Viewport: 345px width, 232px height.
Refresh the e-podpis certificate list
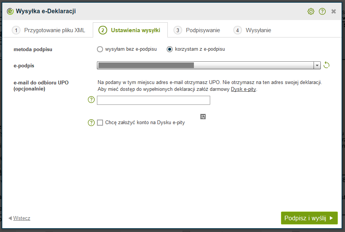(327, 65)
